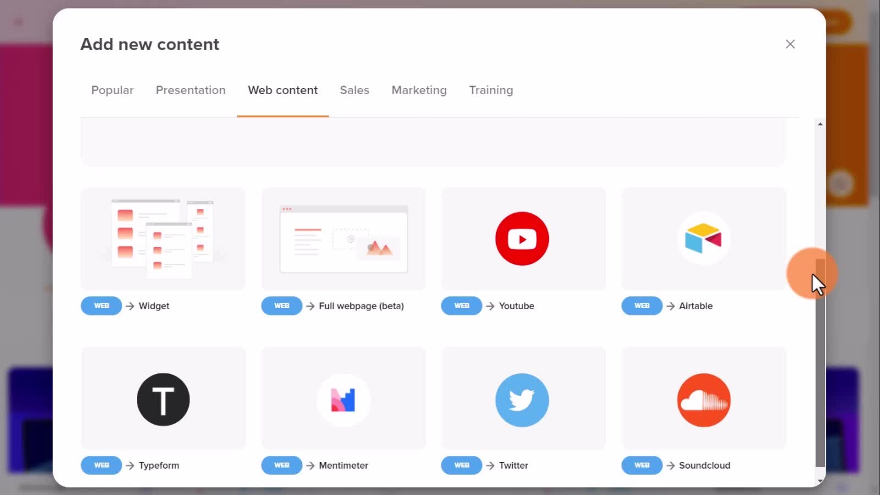880x495 pixels.
Task: Open the Presentation tab
Action: (x=191, y=90)
